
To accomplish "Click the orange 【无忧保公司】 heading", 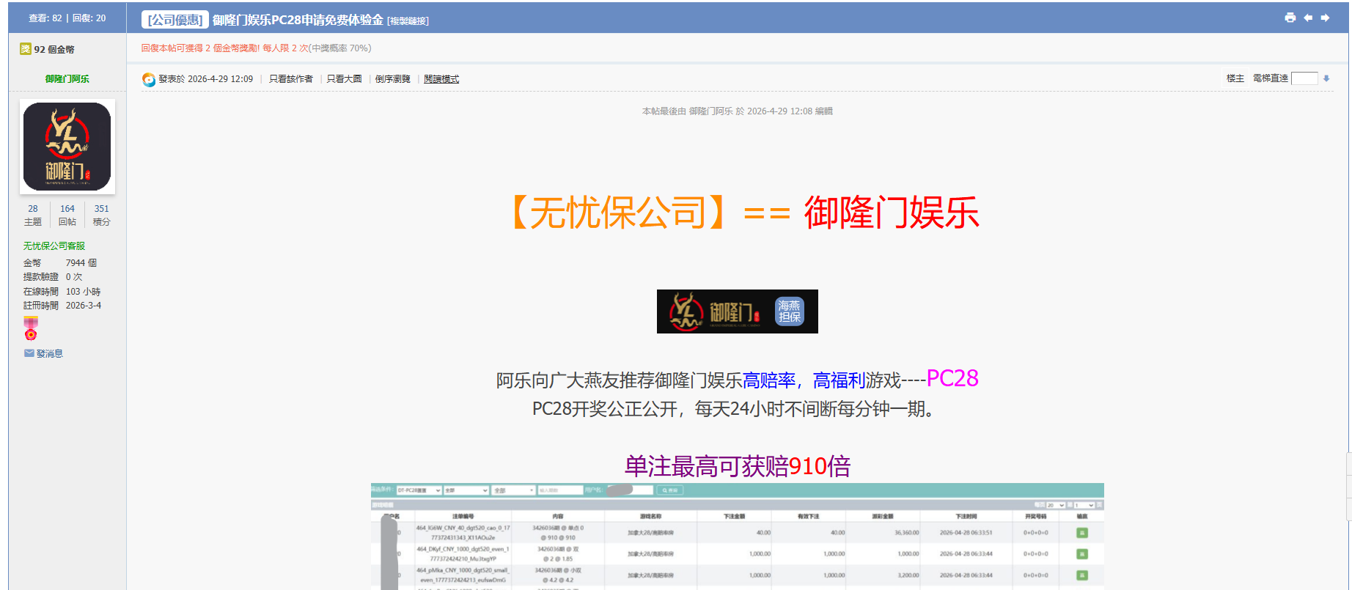I will click(x=620, y=213).
